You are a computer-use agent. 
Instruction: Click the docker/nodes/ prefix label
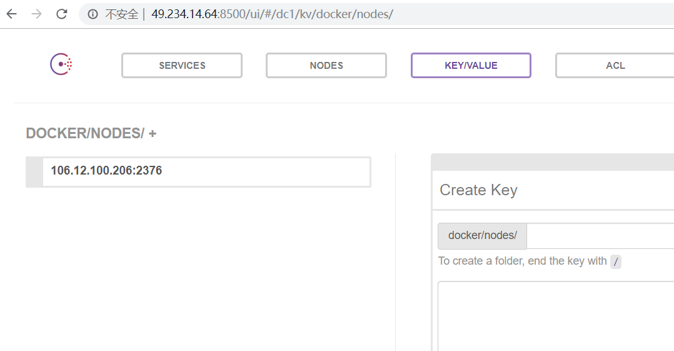click(482, 236)
